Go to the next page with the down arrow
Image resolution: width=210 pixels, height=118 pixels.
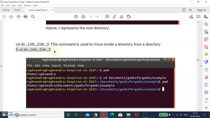point(83,17)
